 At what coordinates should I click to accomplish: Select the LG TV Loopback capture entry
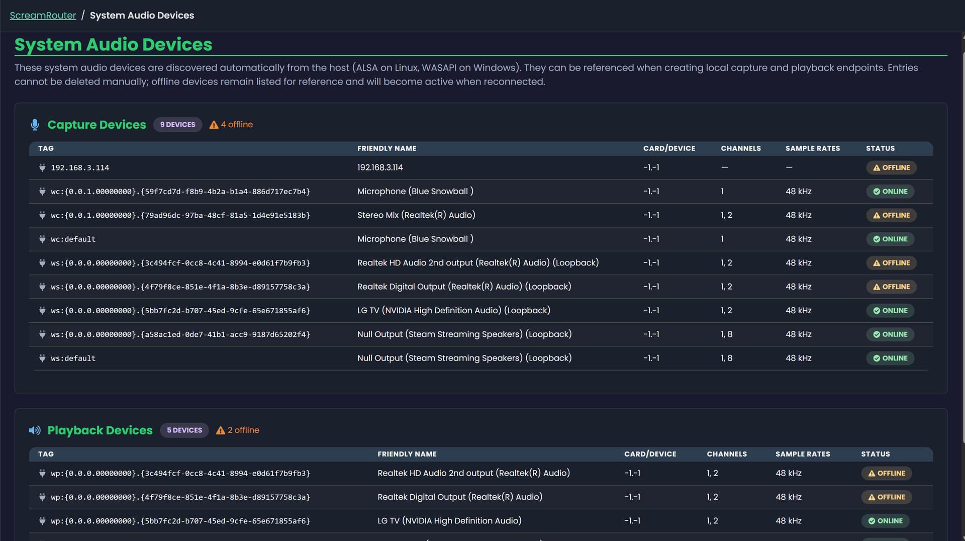(453, 311)
